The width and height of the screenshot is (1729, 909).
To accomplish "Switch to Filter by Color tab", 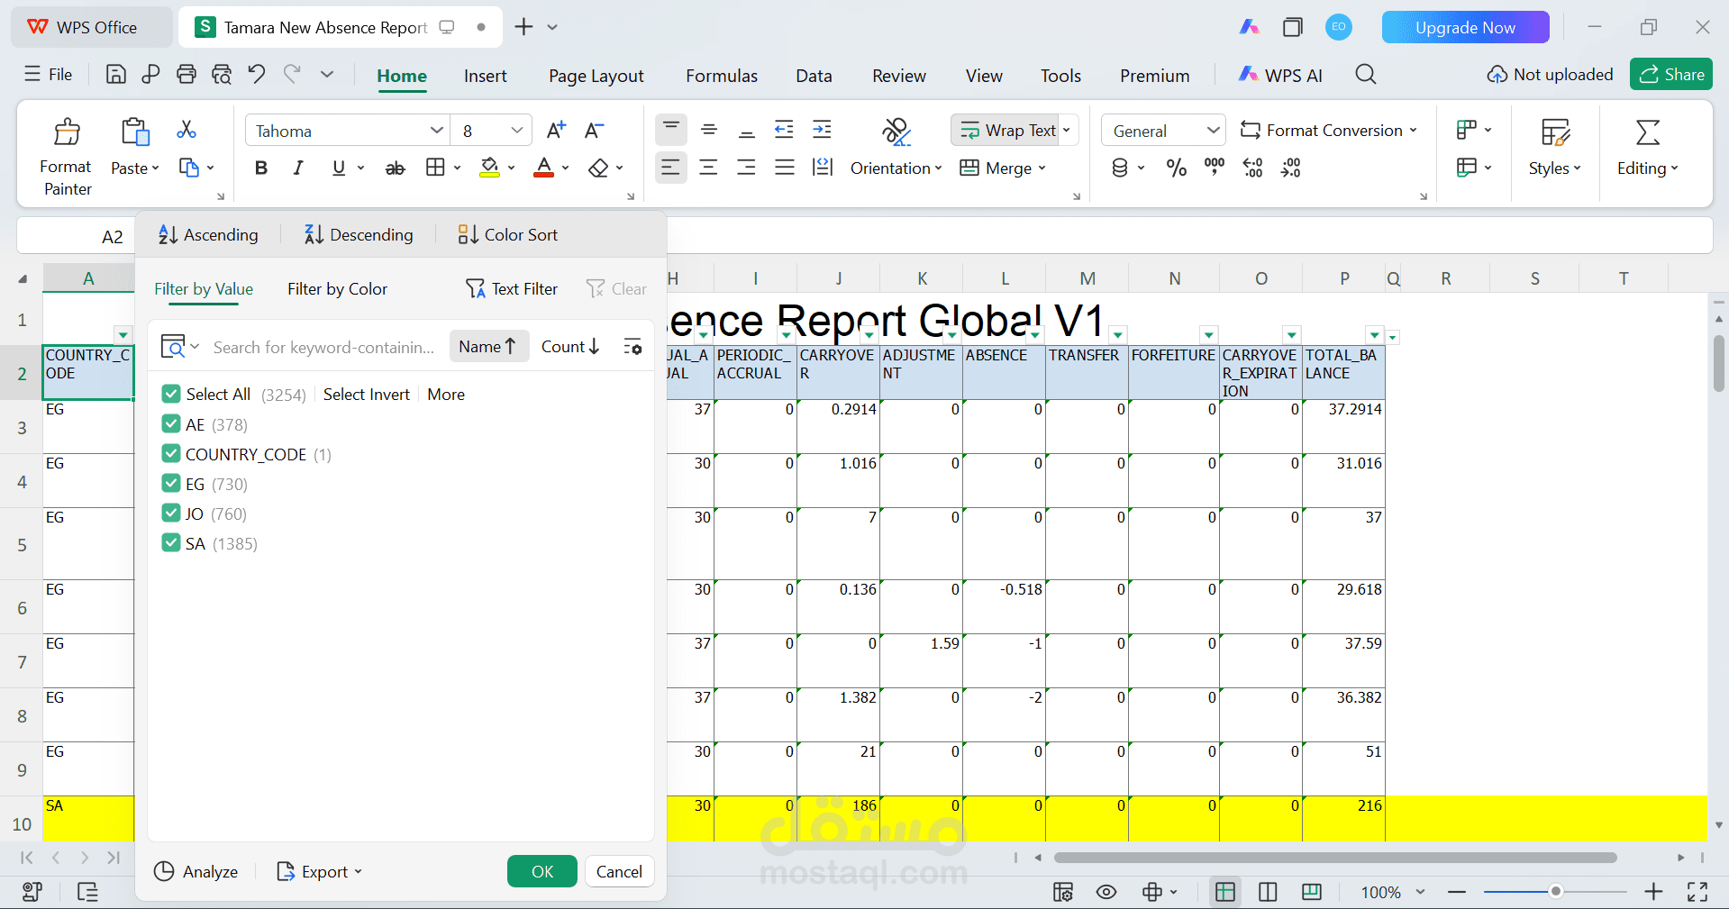I will (337, 289).
